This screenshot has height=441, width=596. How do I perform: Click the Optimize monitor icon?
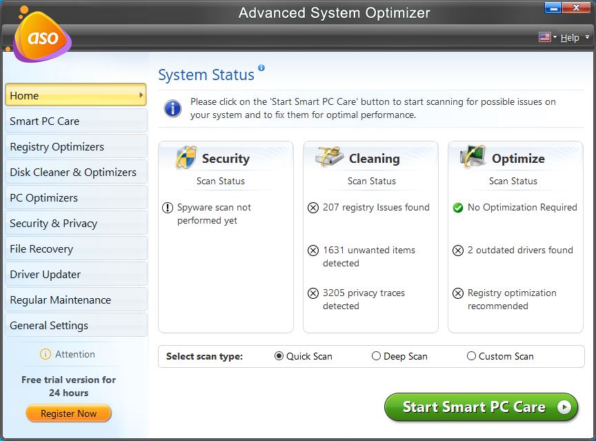coord(473,156)
